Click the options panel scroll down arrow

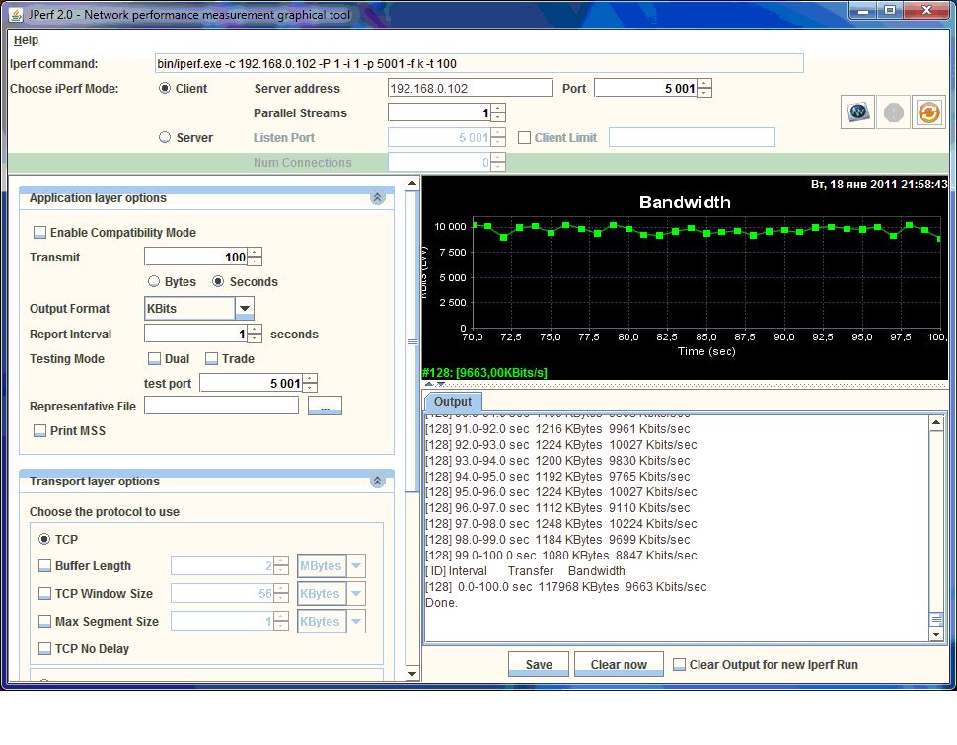click(412, 674)
